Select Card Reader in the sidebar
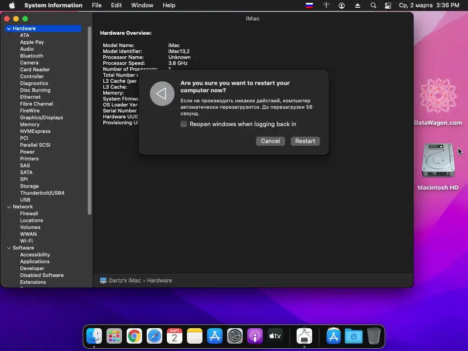This screenshot has width=468, height=351. pos(35,69)
